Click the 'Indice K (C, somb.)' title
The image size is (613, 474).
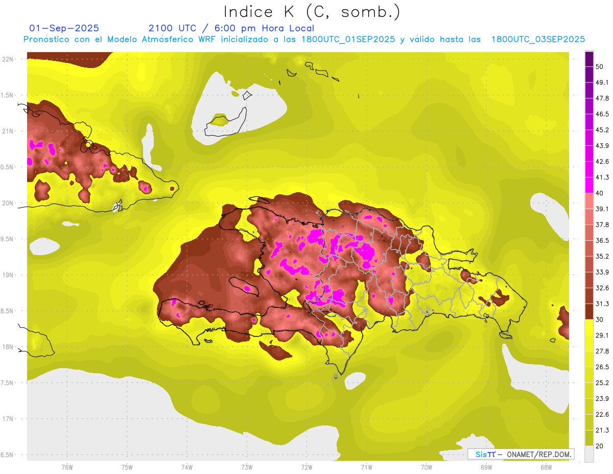pyautogui.click(x=312, y=12)
